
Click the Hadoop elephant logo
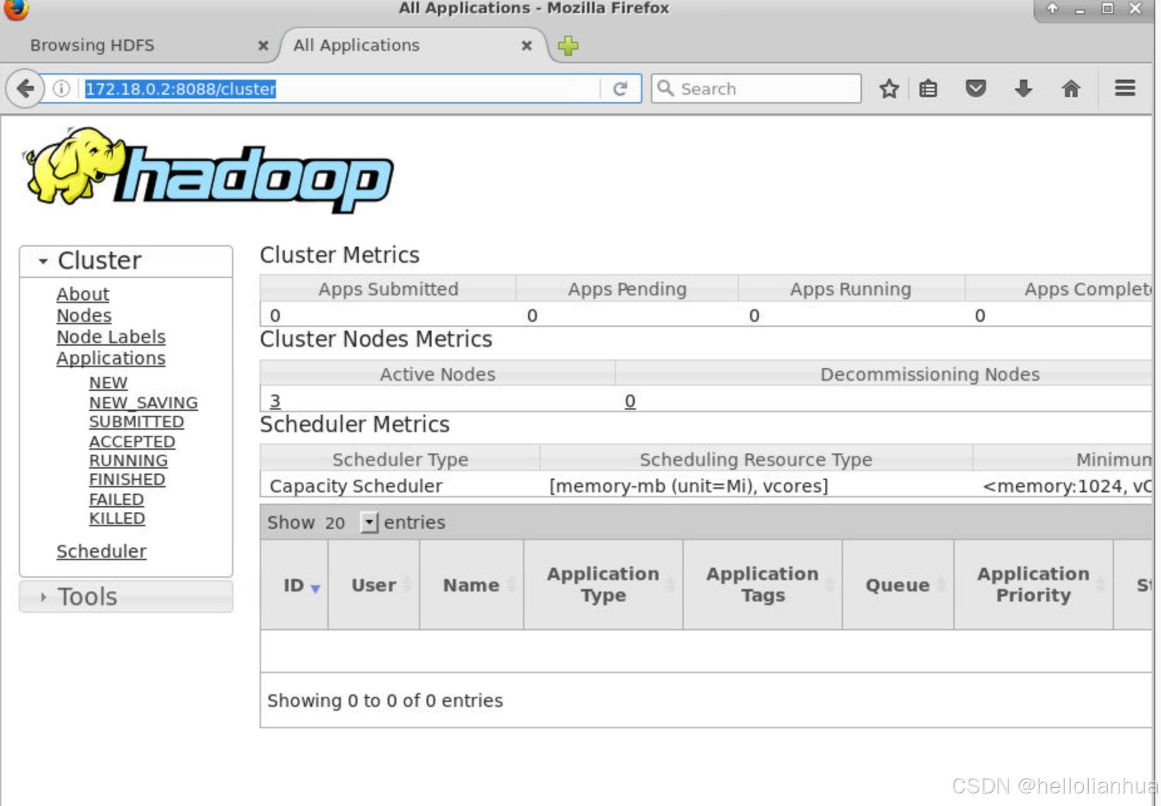coord(209,170)
